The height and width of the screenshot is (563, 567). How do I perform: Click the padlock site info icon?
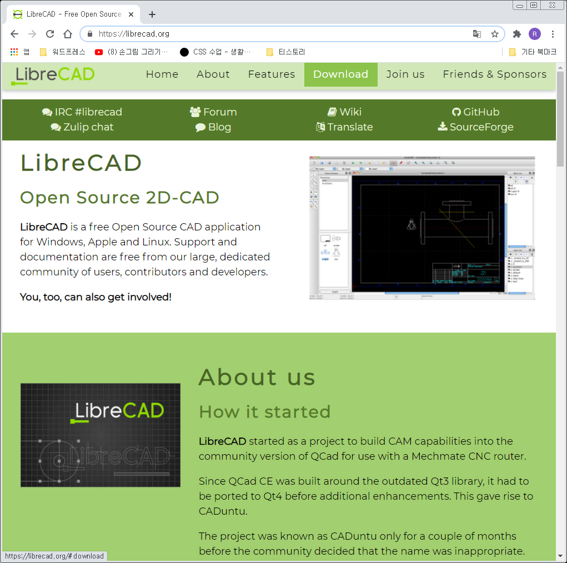pyautogui.click(x=90, y=34)
